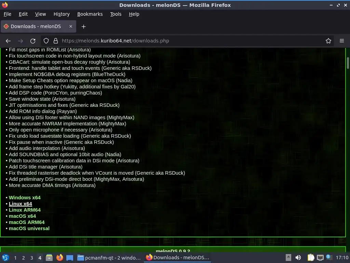The height and width of the screenshot is (263, 350).
Task: View site security padlock info
Action: (56, 41)
